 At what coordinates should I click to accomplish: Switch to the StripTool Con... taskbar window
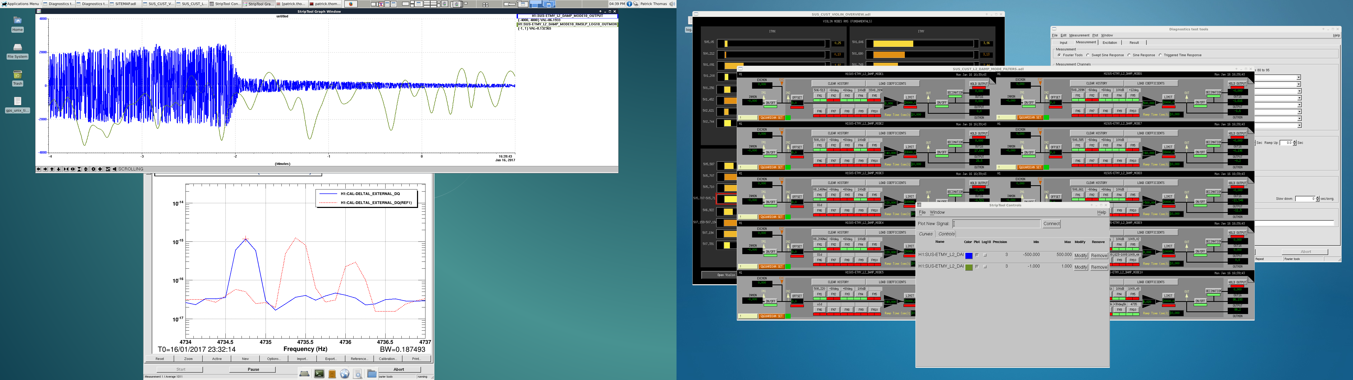[226, 4]
